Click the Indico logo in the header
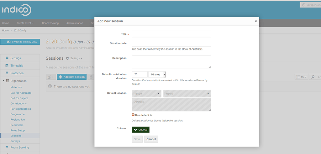Viewport: 321px width, 154px height. [17, 10]
